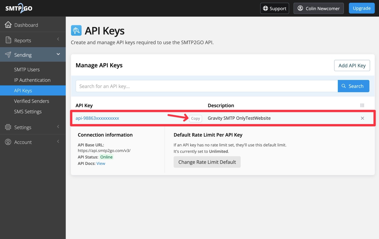The height and width of the screenshot is (239, 379).
Task: Click the SMTP2GO logo
Action: coord(19,8)
